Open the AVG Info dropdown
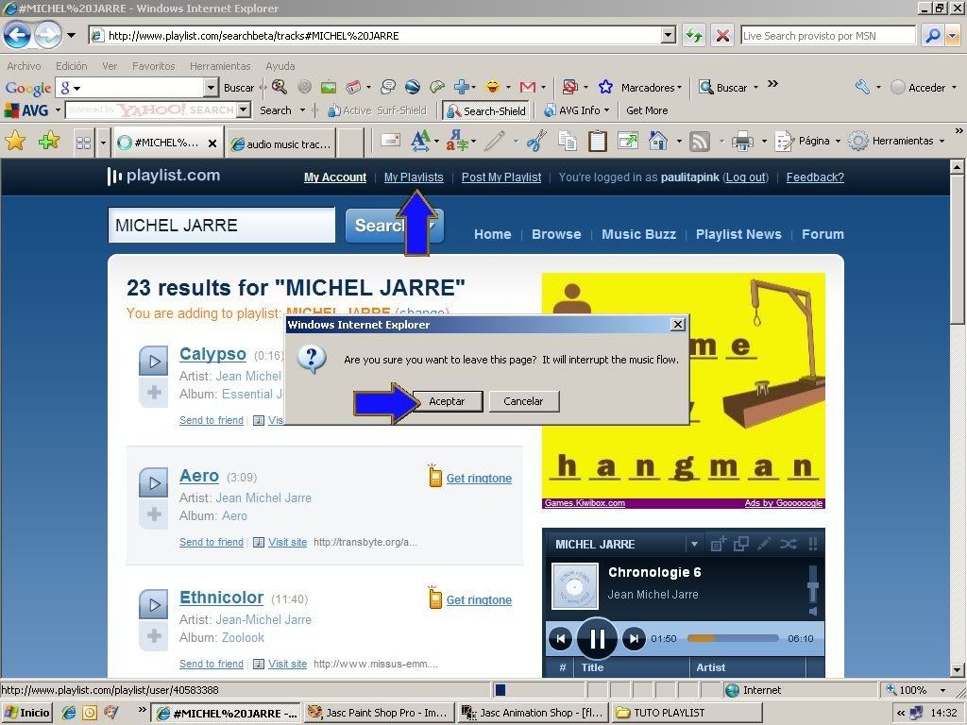The height and width of the screenshot is (725, 967). point(607,111)
